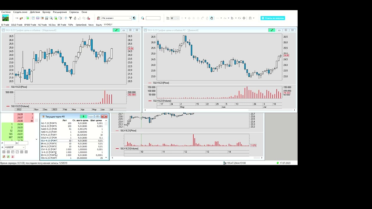Screen dimensions: 372x209
Task: Toggle green anchor button in Текущие торги #9
Action: [83, 116]
